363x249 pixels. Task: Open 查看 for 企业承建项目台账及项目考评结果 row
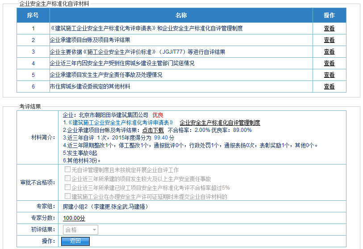pyautogui.click(x=329, y=40)
